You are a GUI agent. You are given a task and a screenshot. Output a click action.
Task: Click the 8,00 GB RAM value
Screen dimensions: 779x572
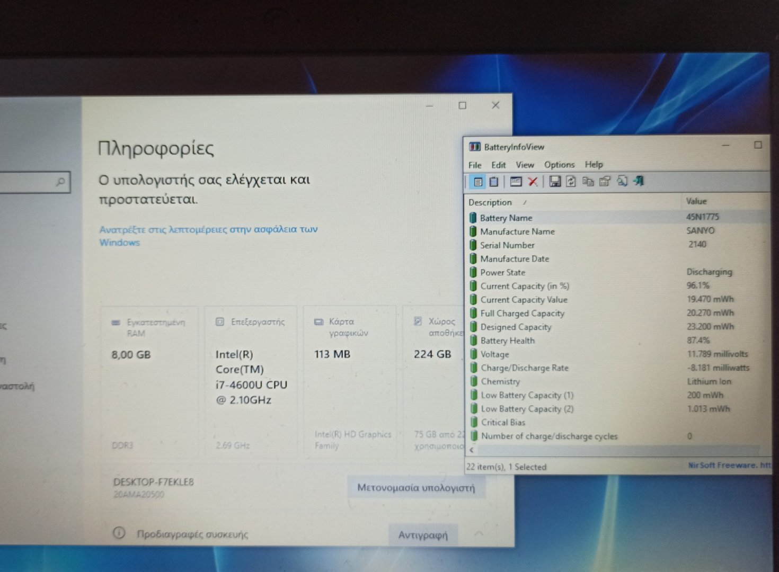(x=131, y=355)
